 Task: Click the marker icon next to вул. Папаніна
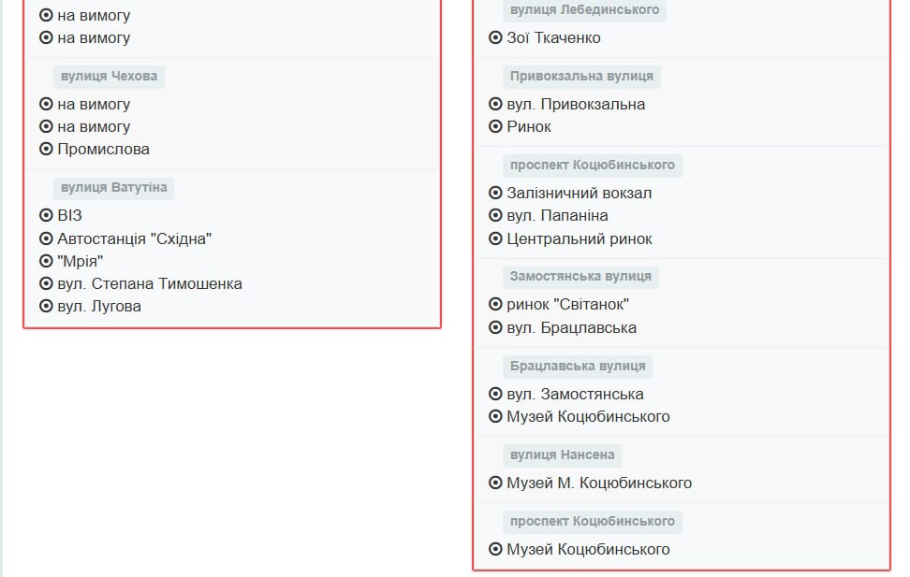(494, 216)
